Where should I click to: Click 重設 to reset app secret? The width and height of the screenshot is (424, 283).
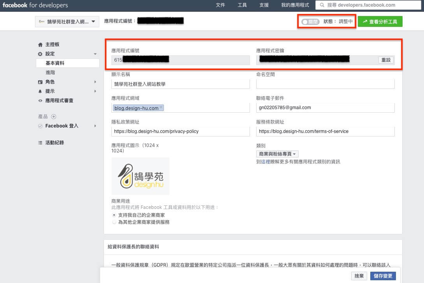[386, 60]
